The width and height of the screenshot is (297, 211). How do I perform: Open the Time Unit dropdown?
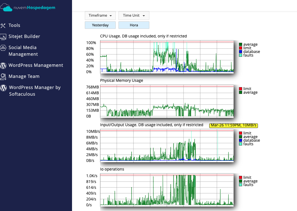pos(134,16)
